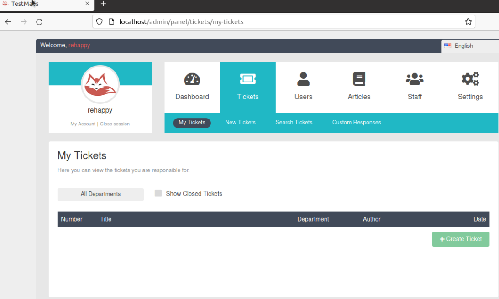499x299 pixels.
Task: Toggle the Show Closed Tickets checkbox off
Action: (x=158, y=193)
